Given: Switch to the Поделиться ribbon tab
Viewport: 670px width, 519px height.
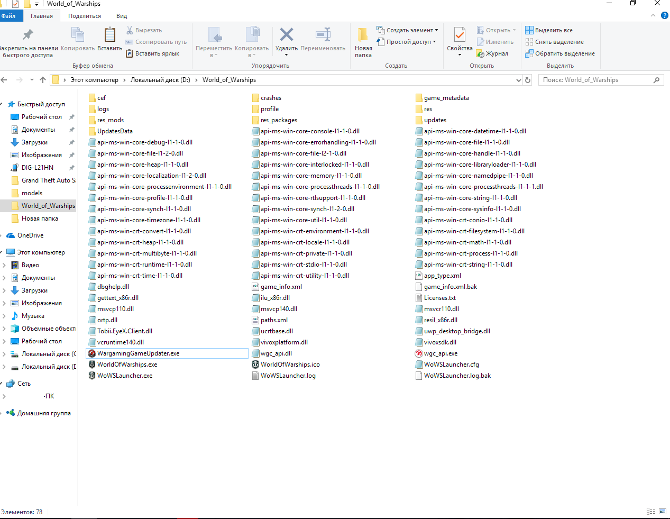Looking at the screenshot, I should point(85,16).
